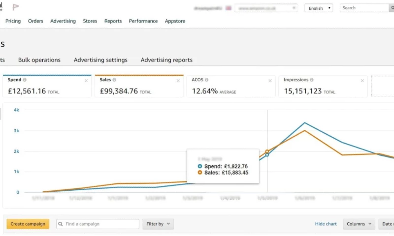This screenshot has width=394, height=236.
Task: Open the Orders menu
Action: tap(35, 21)
